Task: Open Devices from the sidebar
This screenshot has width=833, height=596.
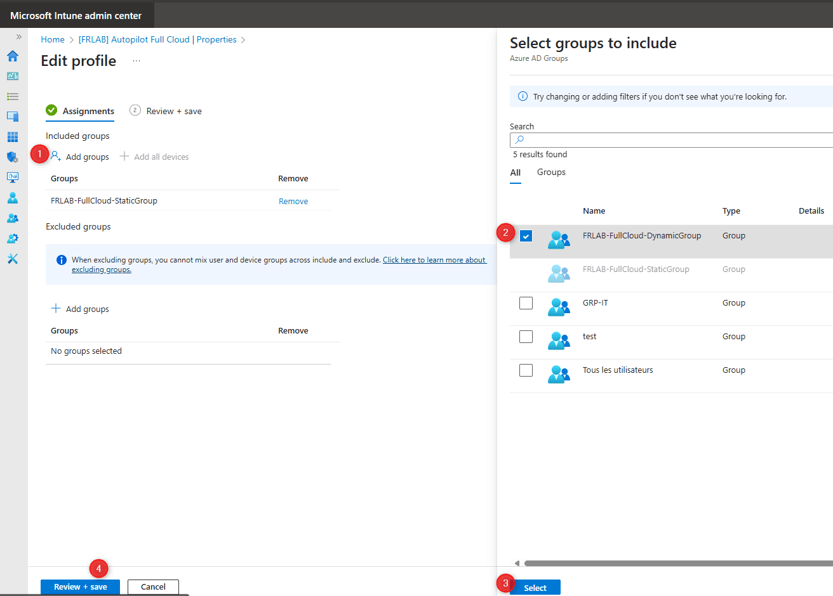Action: [13, 116]
